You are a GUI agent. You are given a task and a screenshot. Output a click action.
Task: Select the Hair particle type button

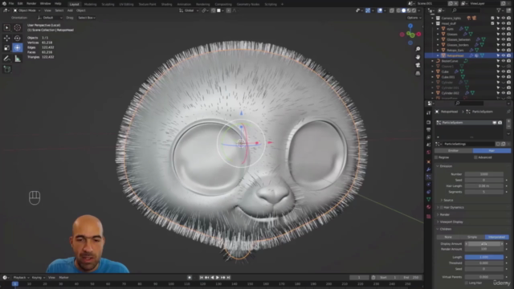[x=492, y=151]
